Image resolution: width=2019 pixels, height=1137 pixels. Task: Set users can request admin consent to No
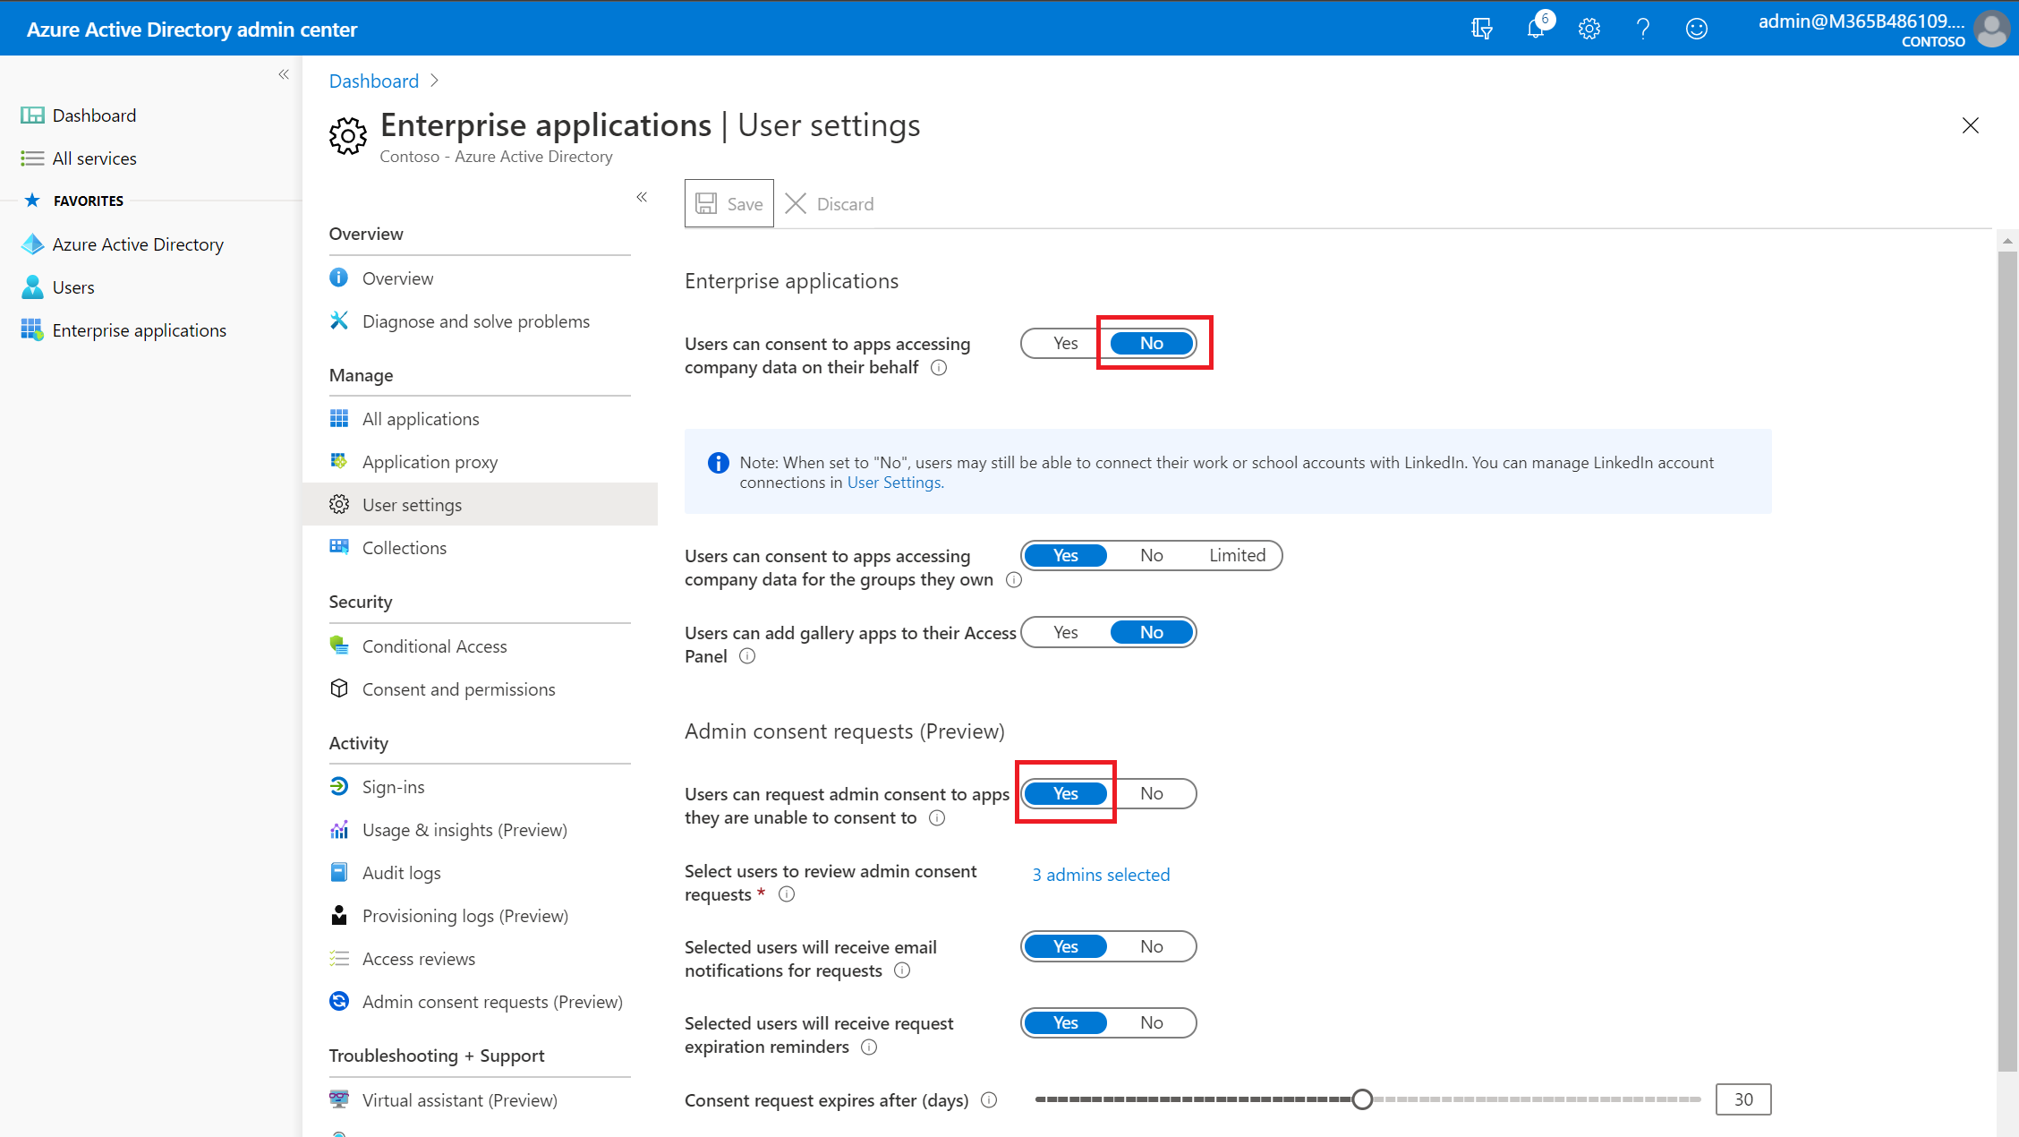[x=1152, y=793]
